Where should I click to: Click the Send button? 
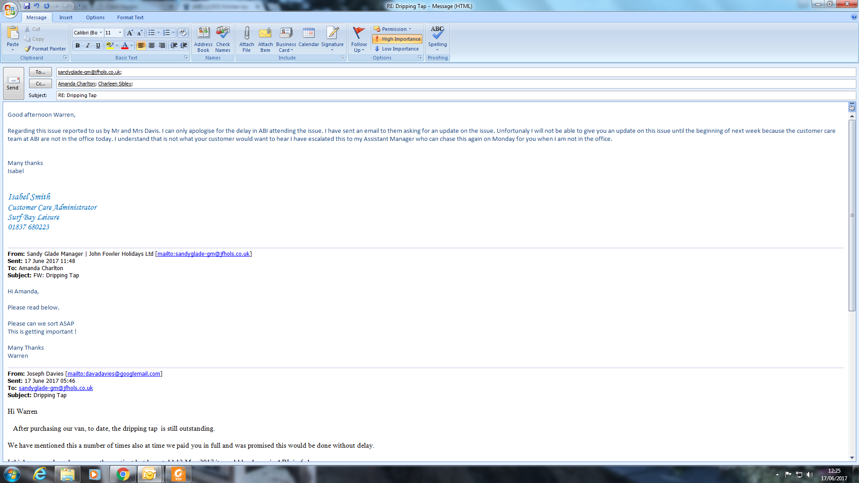pos(13,83)
